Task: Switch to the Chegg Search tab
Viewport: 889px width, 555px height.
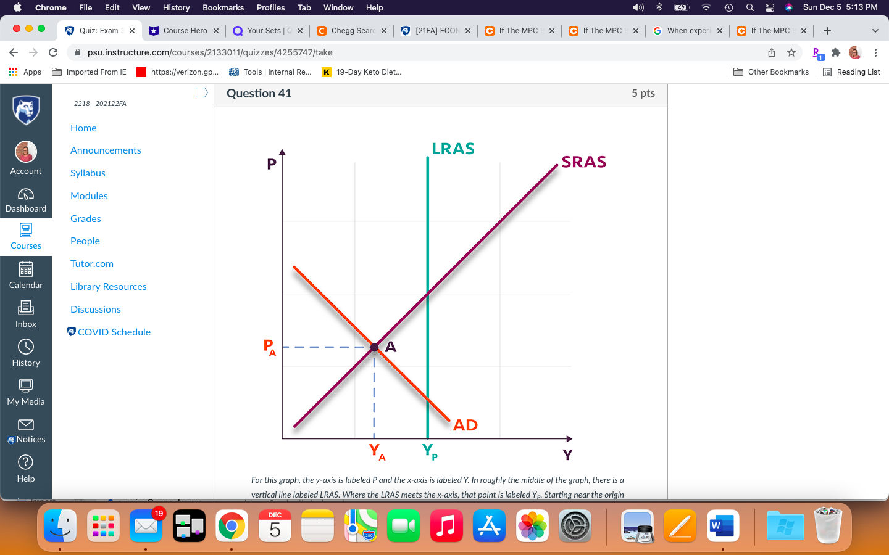Action: [352, 31]
